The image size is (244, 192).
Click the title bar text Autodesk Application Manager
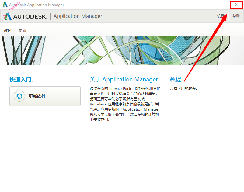pyautogui.click(x=37, y=5)
